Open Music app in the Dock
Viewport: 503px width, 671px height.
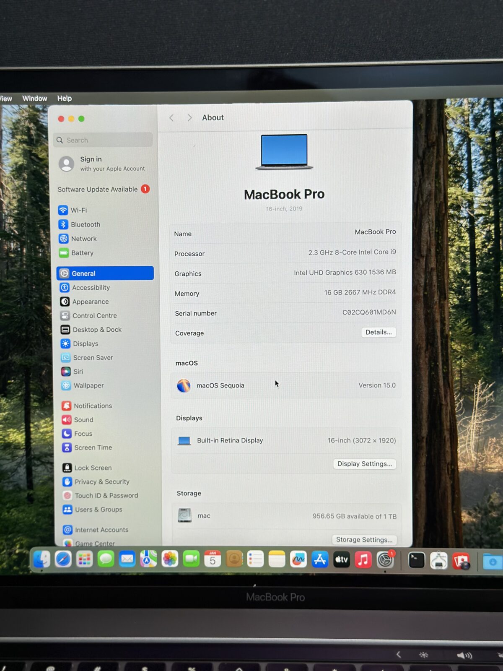pos(363,560)
